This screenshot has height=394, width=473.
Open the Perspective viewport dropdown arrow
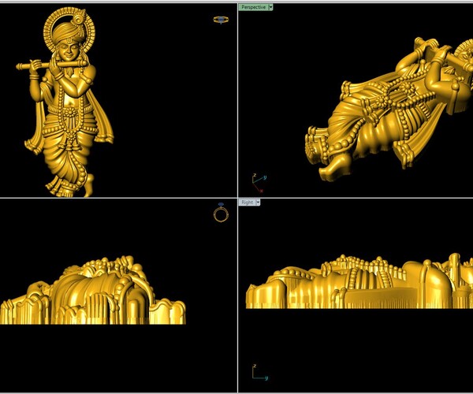(x=270, y=7)
